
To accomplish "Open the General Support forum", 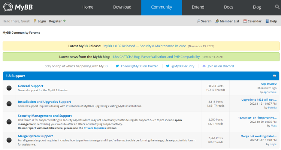I will 30,86.
